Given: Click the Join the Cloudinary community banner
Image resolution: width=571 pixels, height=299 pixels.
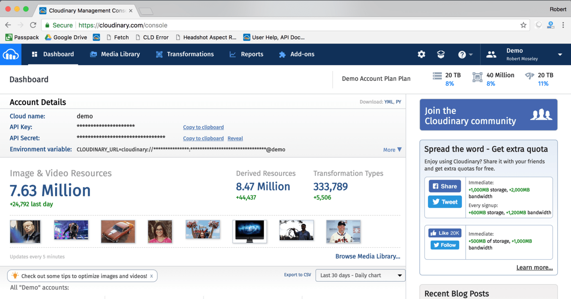Looking at the screenshot, I should click(488, 115).
